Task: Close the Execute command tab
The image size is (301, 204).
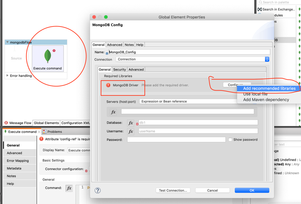Action: click(x=39, y=132)
